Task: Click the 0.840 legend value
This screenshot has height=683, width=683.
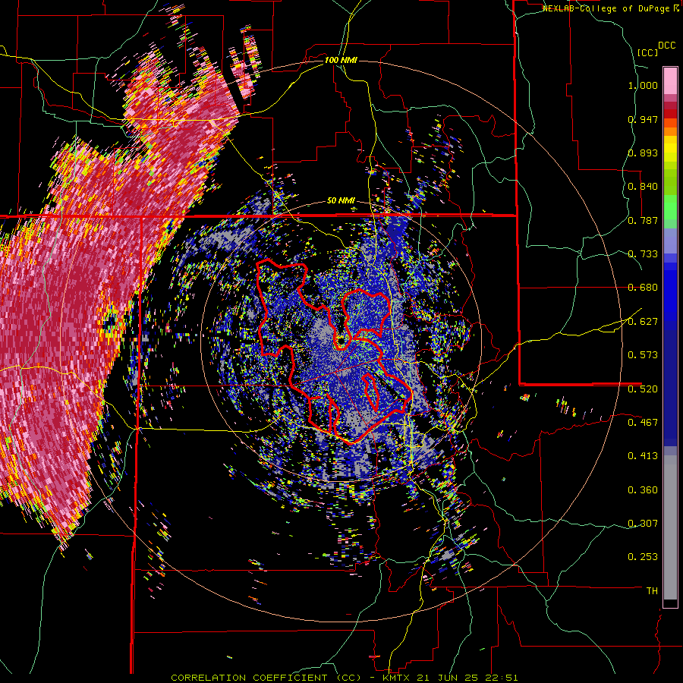Action: coord(643,187)
